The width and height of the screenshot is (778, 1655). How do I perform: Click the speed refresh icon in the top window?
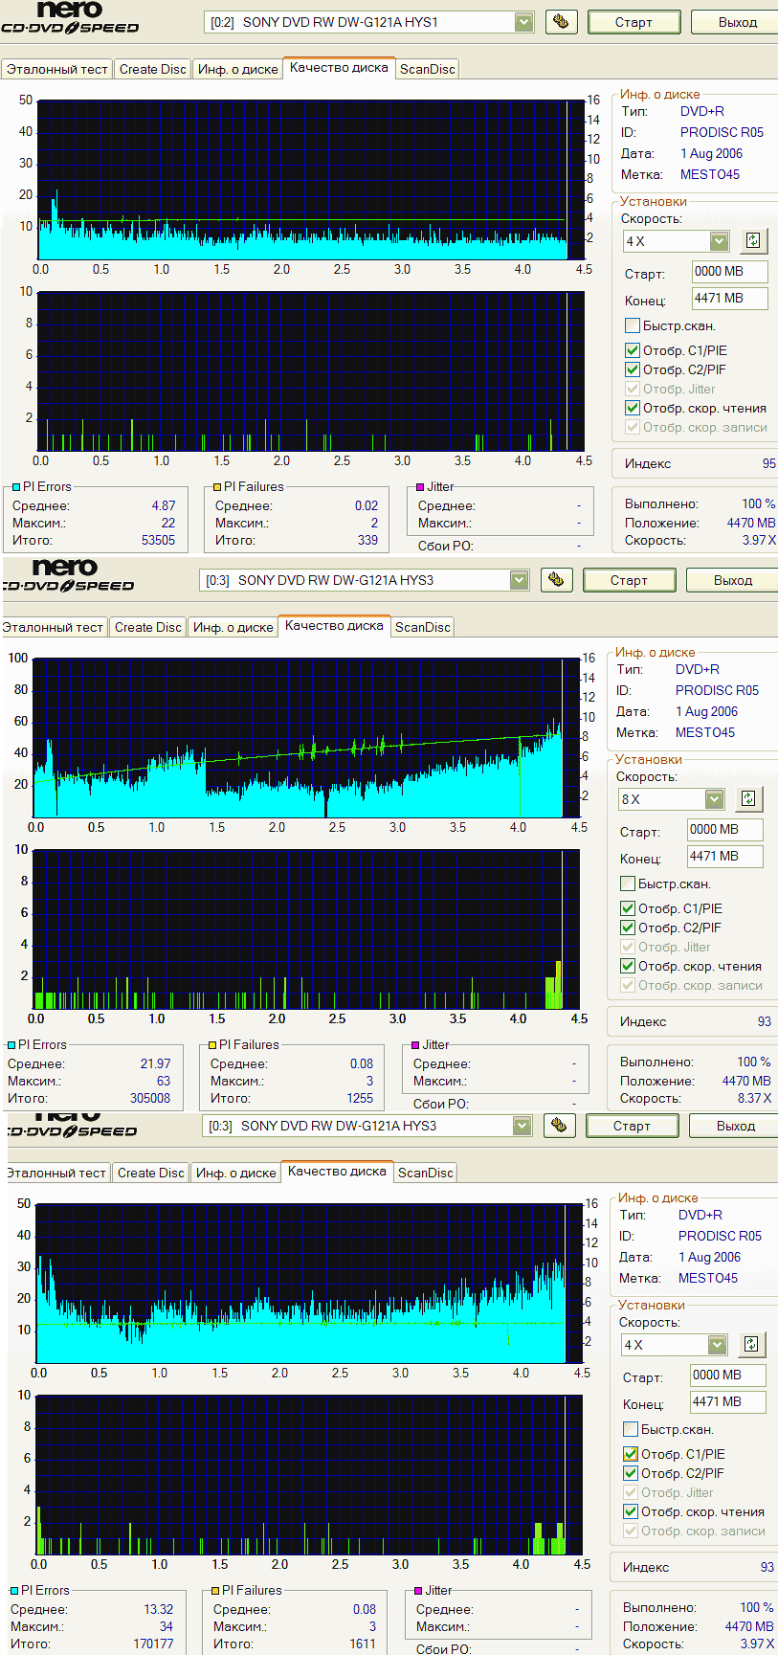(x=753, y=241)
